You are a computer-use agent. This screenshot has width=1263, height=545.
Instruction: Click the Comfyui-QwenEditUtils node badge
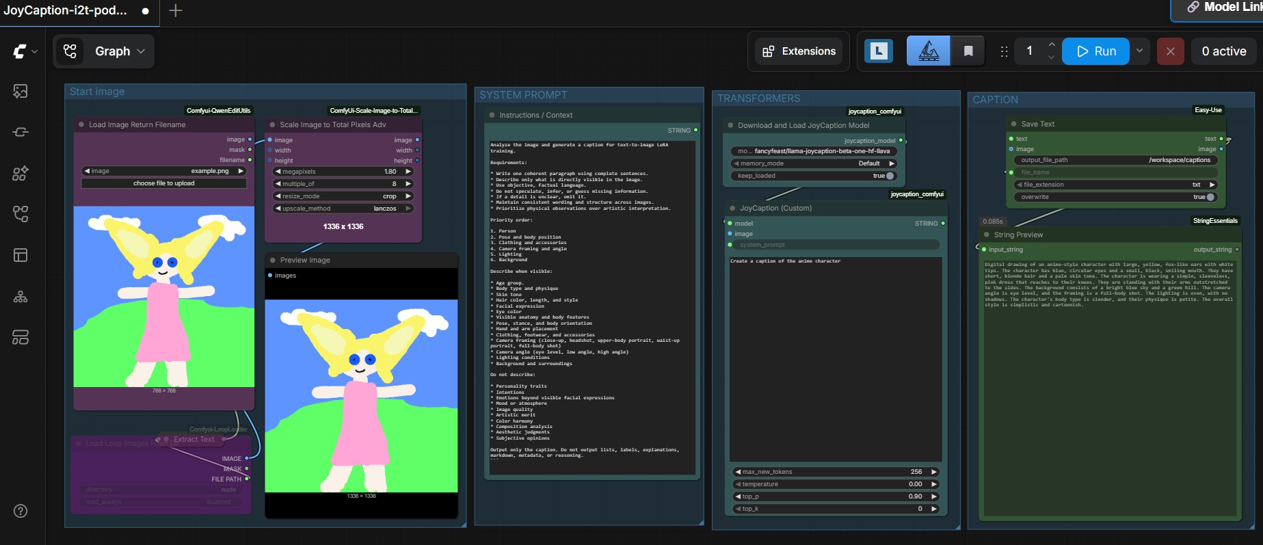(x=219, y=110)
